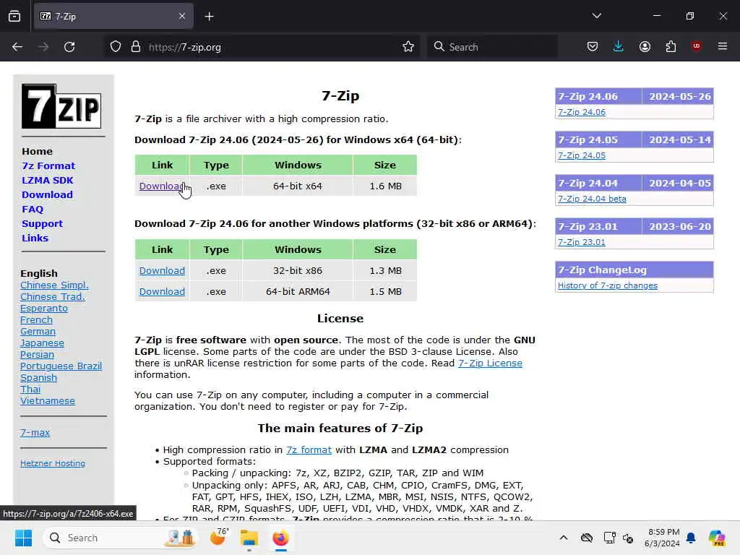Click the Firefox taskbar icon
This screenshot has width=740, height=555.
point(281,538)
